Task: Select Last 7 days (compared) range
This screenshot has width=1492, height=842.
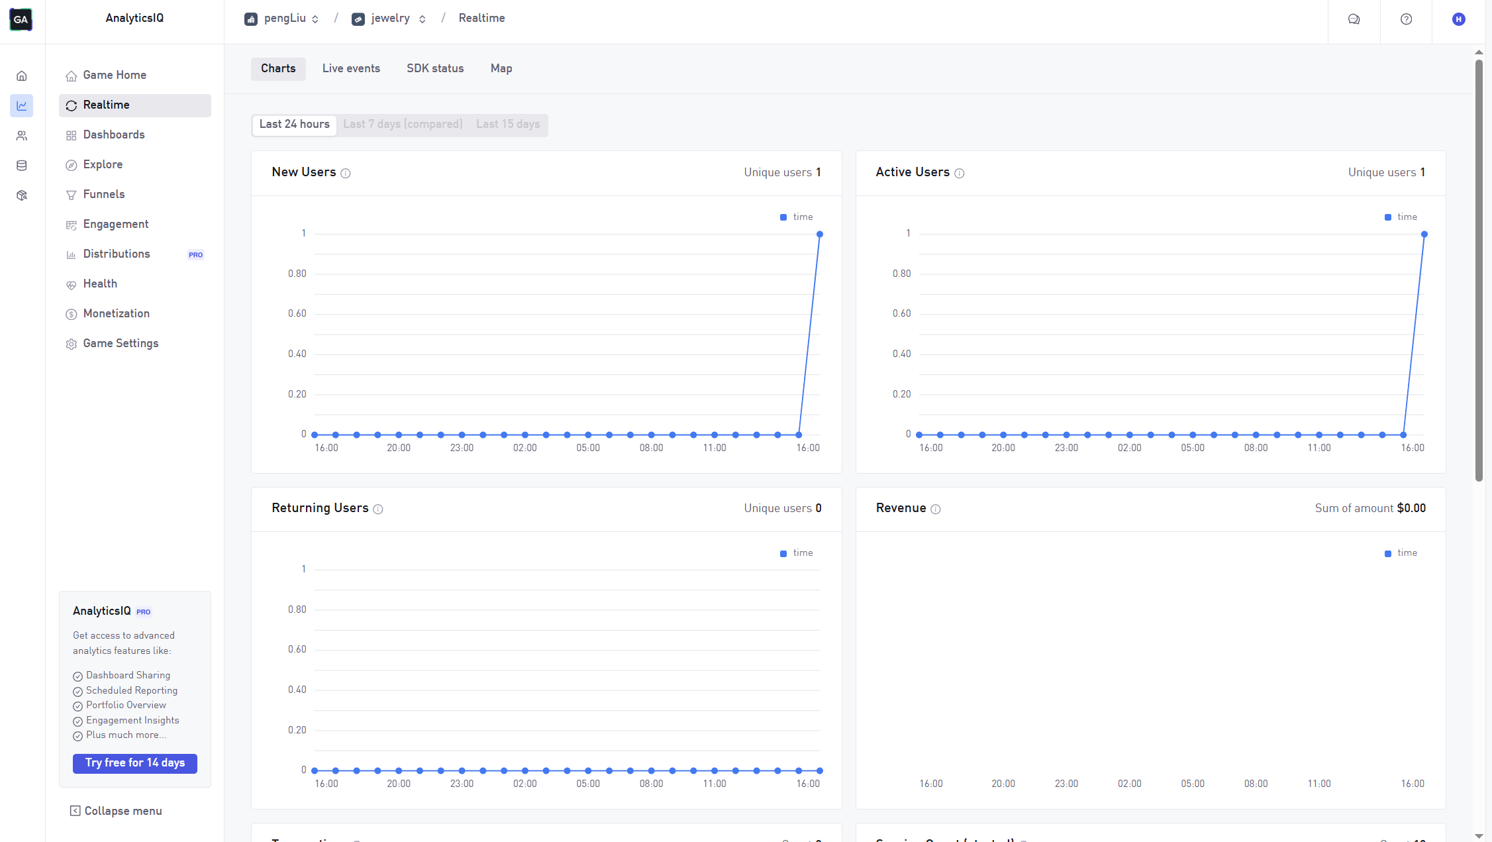Action: pos(403,125)
